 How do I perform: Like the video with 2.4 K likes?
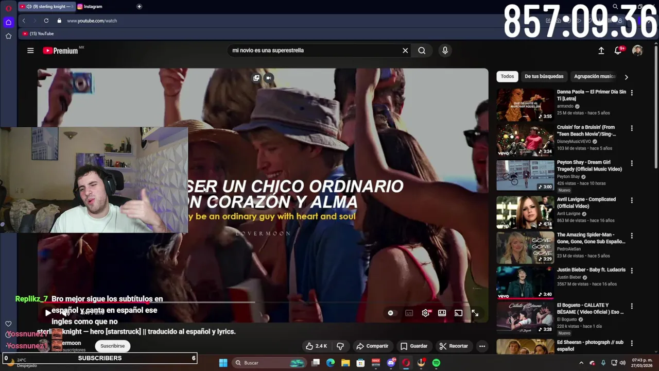pos(317,346)
